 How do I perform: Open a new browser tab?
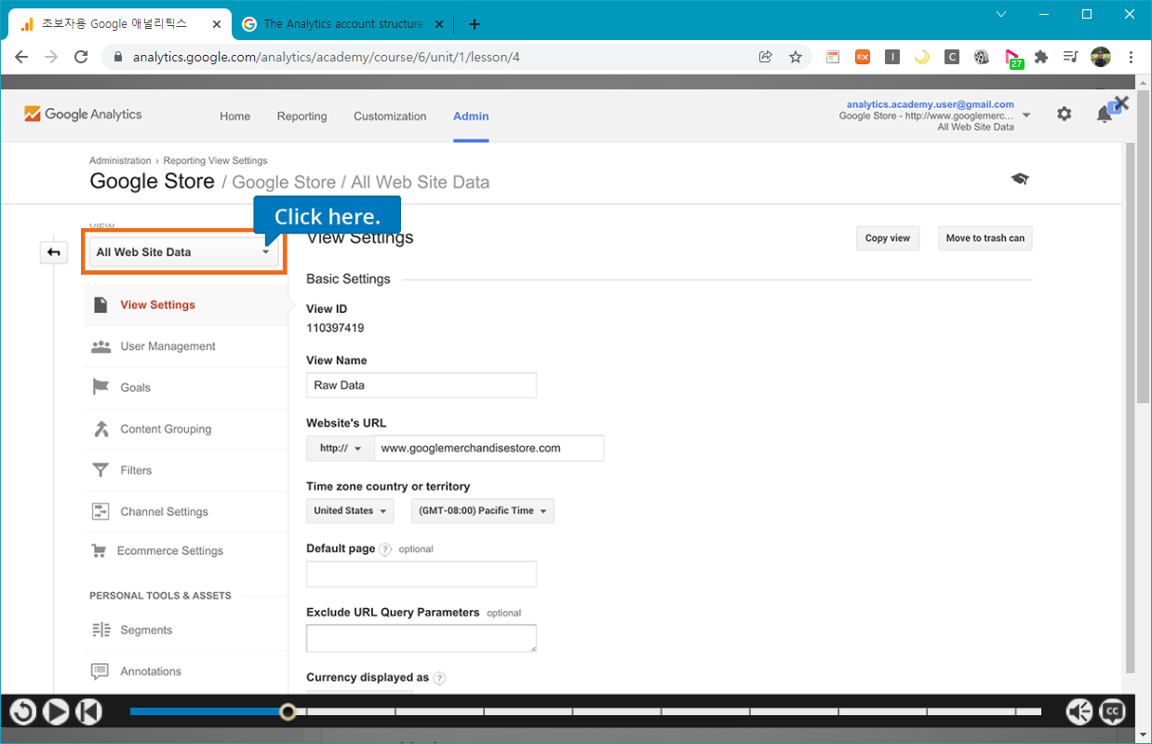pos(475,24)
